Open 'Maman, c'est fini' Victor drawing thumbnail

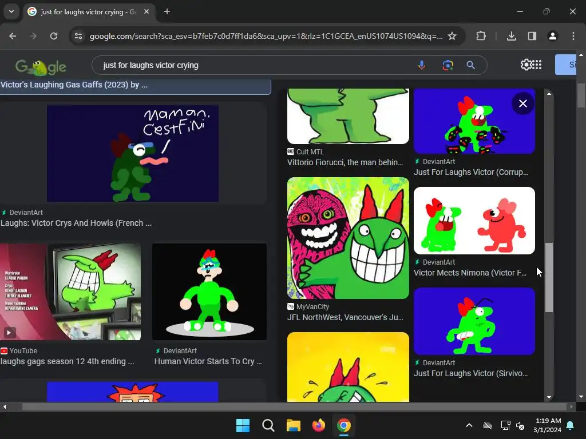(x=133, y=153)
